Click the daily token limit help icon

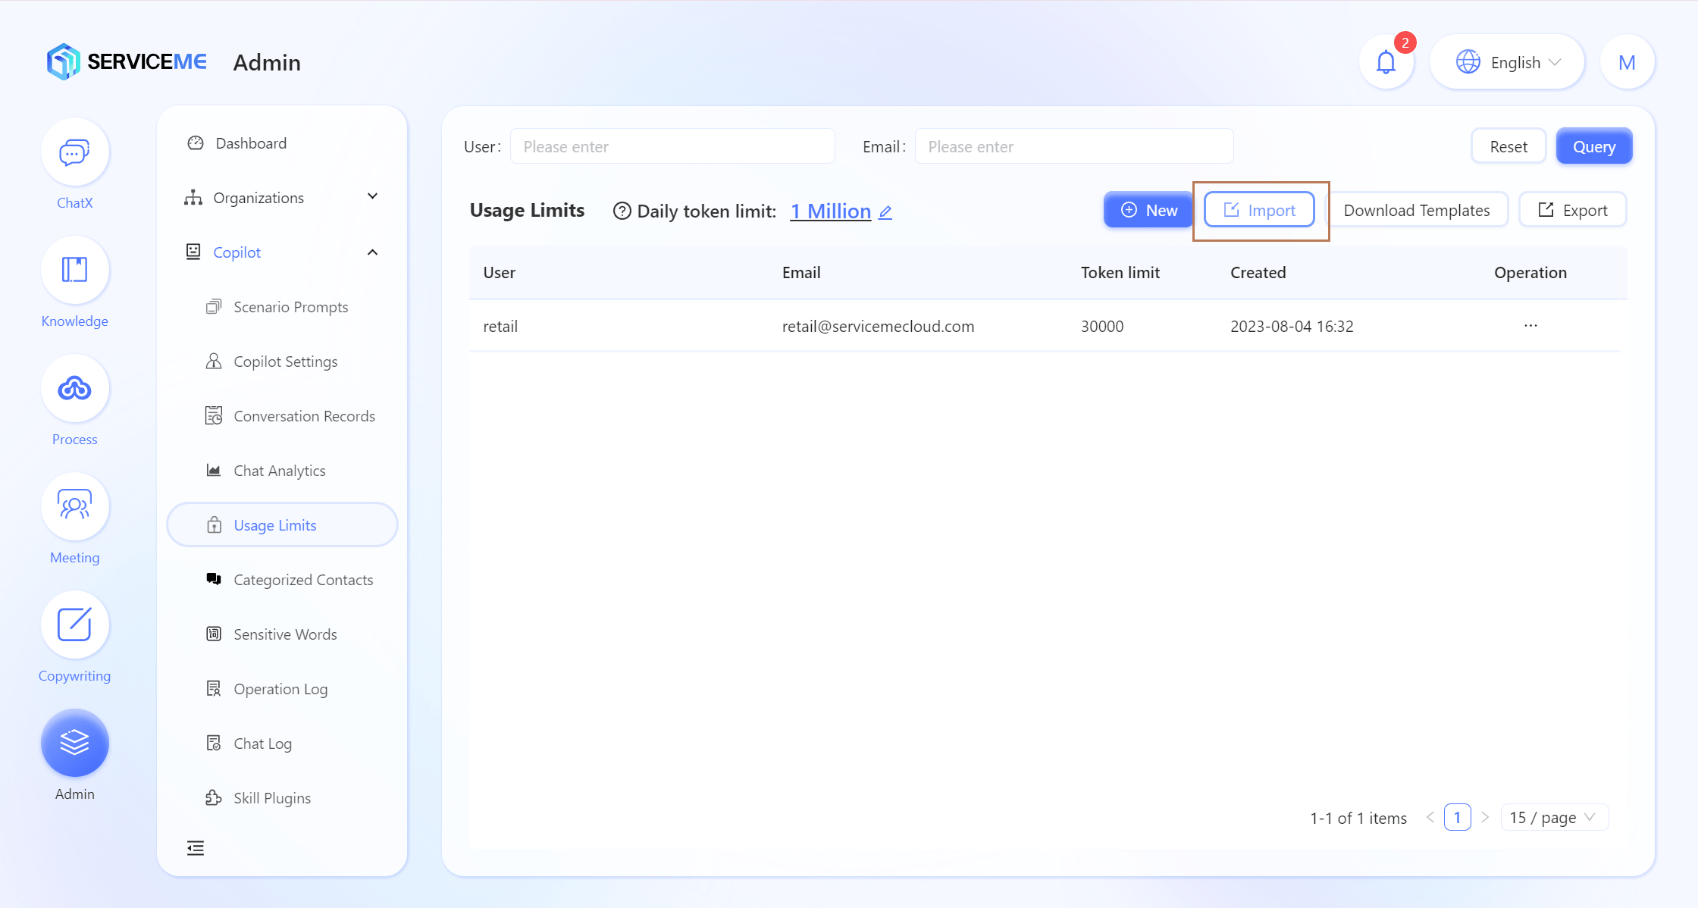pyautogui.click(x=622, y=211)
